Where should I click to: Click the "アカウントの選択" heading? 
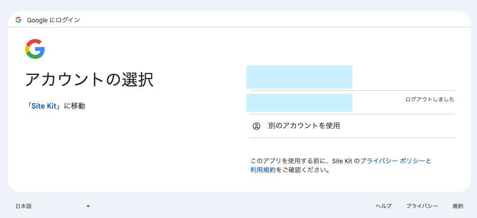89,80
